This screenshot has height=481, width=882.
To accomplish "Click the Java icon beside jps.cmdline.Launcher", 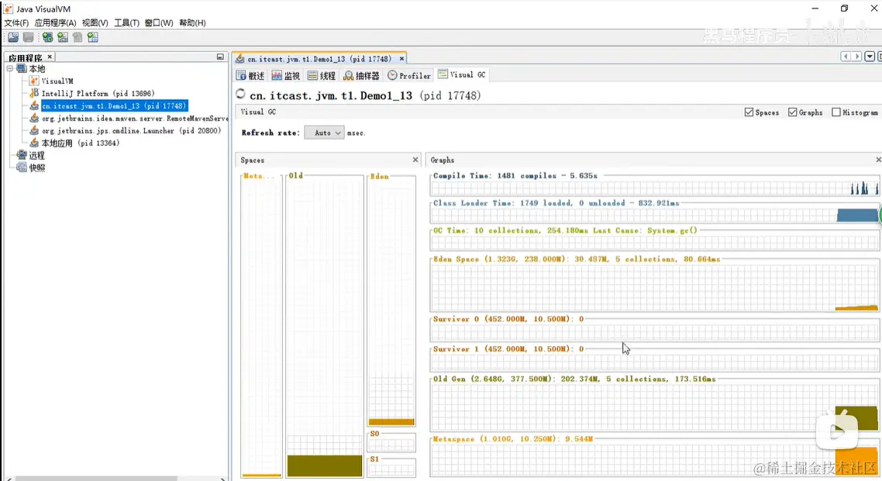I will pos(34,130).
